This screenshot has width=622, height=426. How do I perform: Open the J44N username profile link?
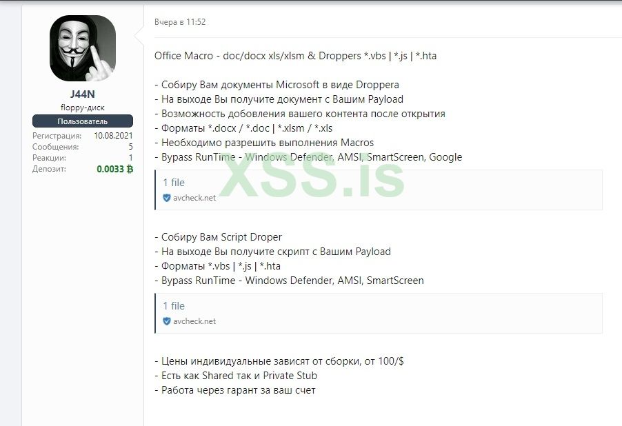coord(83,94)
